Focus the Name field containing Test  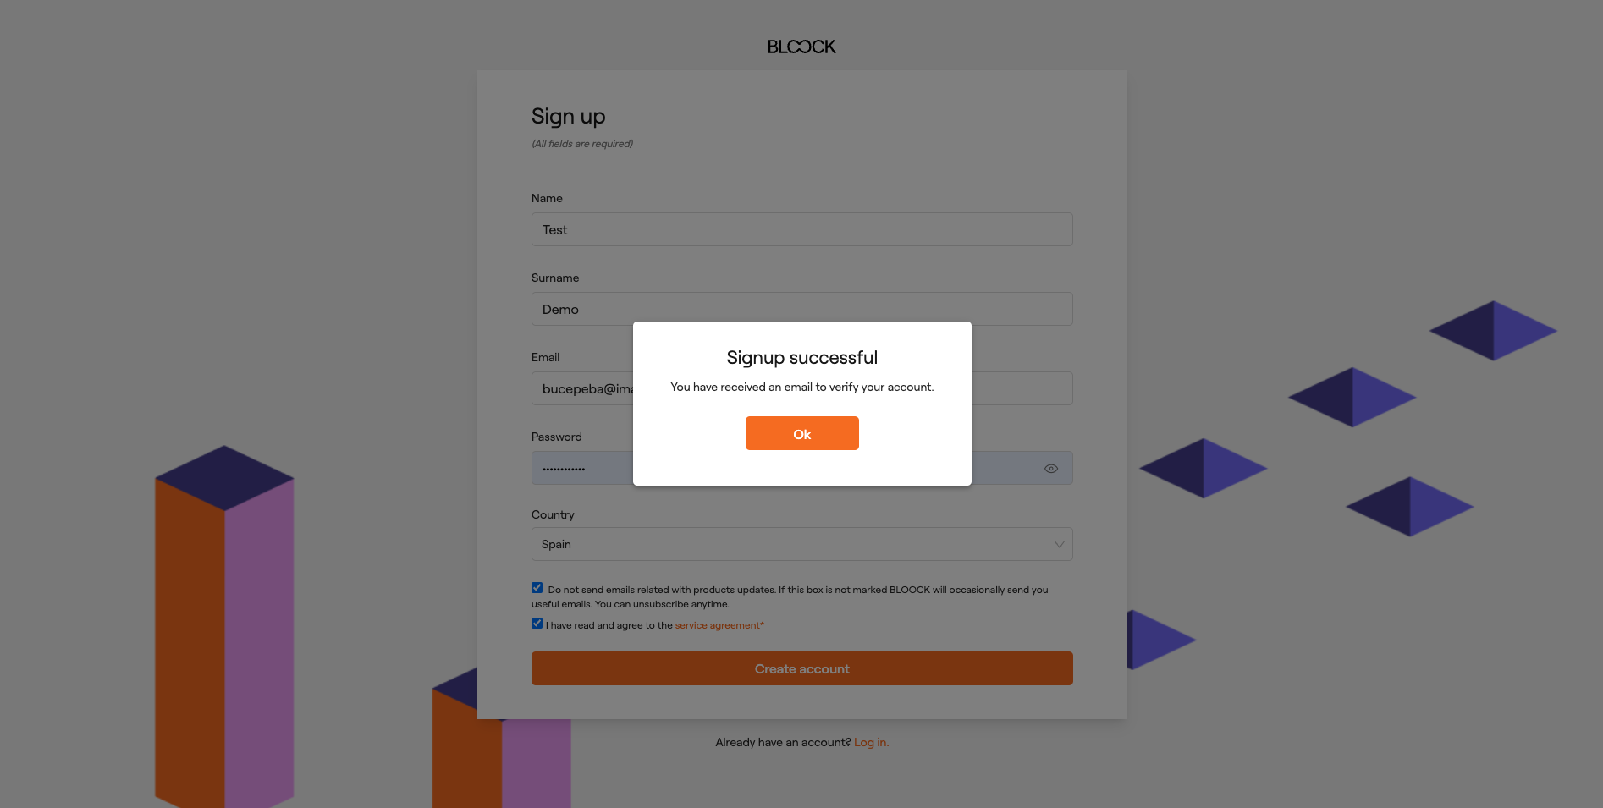(x=801, y=229)
